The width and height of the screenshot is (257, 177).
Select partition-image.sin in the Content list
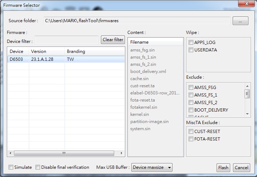149,122
